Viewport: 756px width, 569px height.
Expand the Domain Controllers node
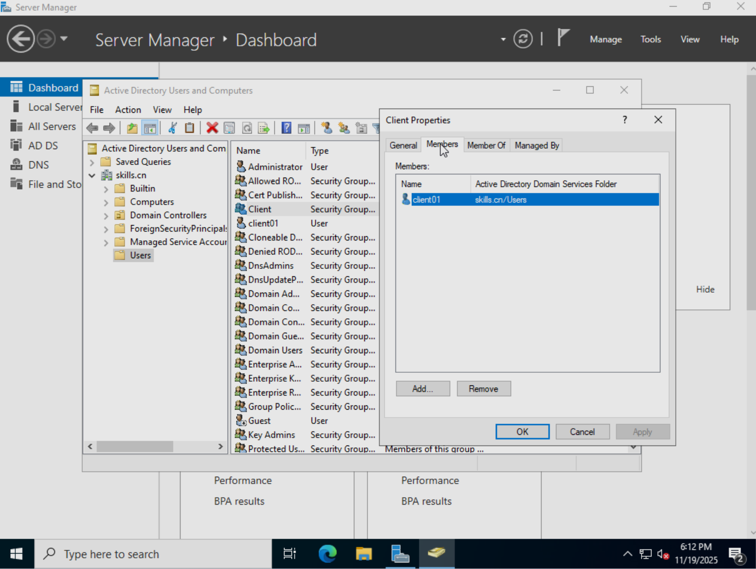tap(106, 216)
